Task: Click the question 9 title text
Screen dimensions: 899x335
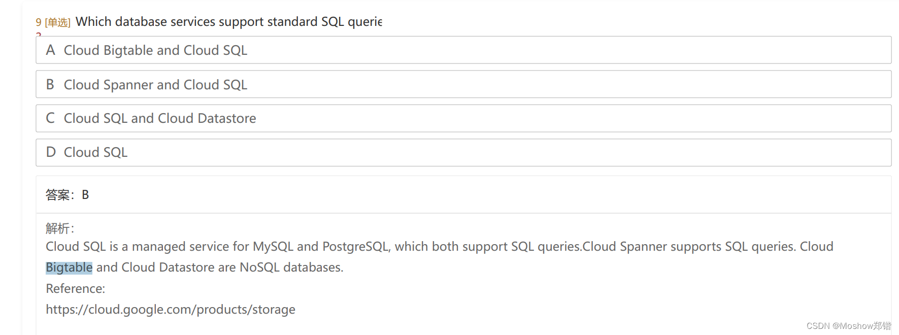Action: (x=229, y=22)
